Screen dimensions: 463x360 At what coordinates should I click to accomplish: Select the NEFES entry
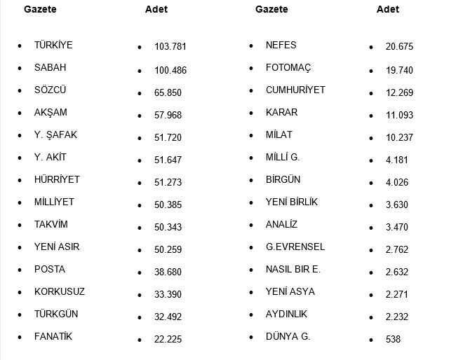[281, 45]
